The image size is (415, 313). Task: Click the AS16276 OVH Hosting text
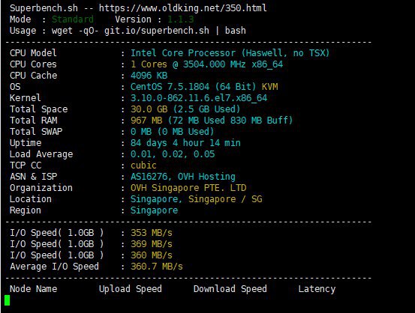[183, 177]
